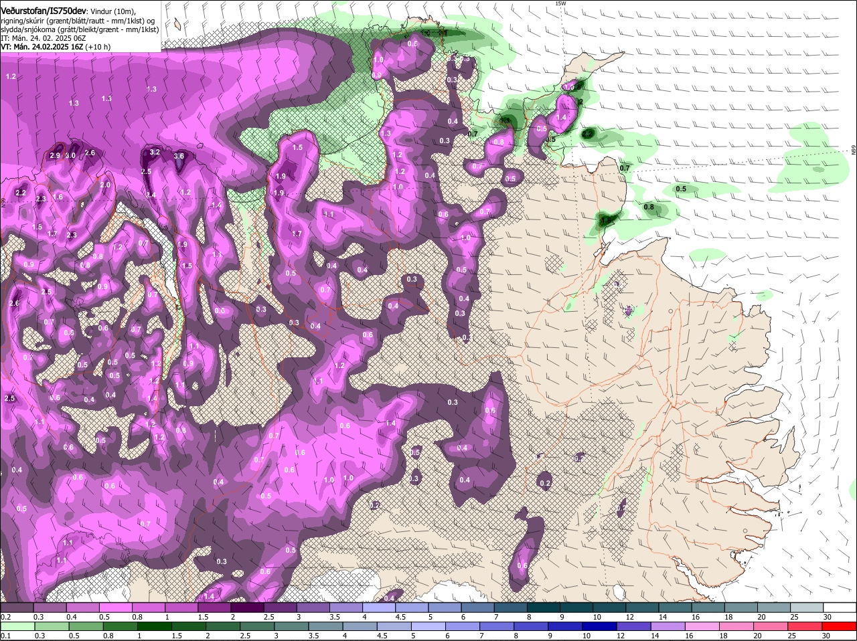Click the 15W longitude label
Image resolution: width=857 pixels, height=641 pixels.
click(x=560, y=3)
